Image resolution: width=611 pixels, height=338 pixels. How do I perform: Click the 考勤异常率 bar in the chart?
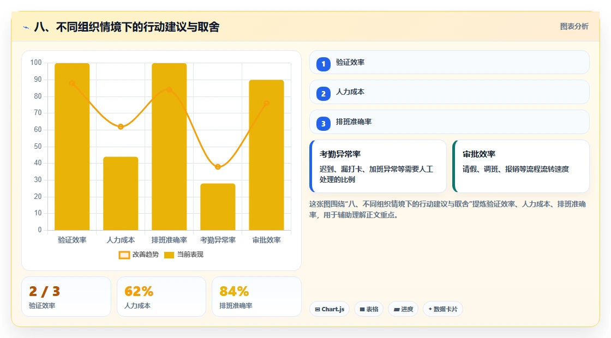pos(218,207)
